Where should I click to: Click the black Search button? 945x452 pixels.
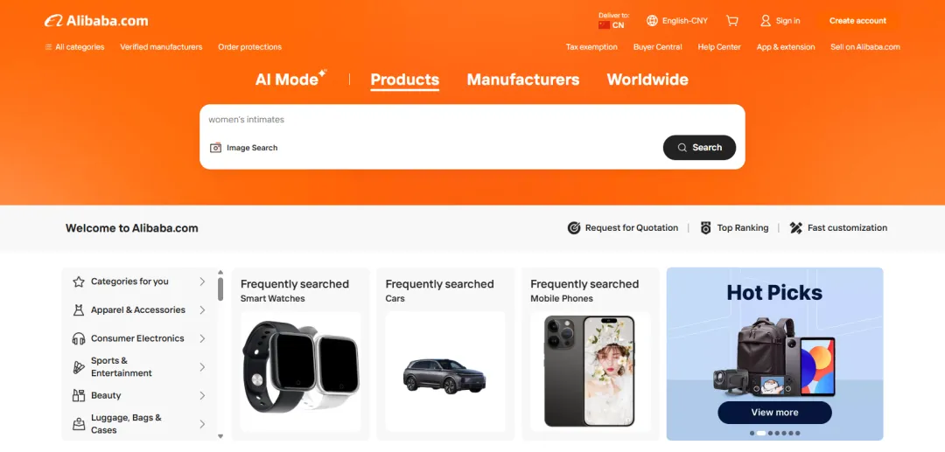[699, 148]
